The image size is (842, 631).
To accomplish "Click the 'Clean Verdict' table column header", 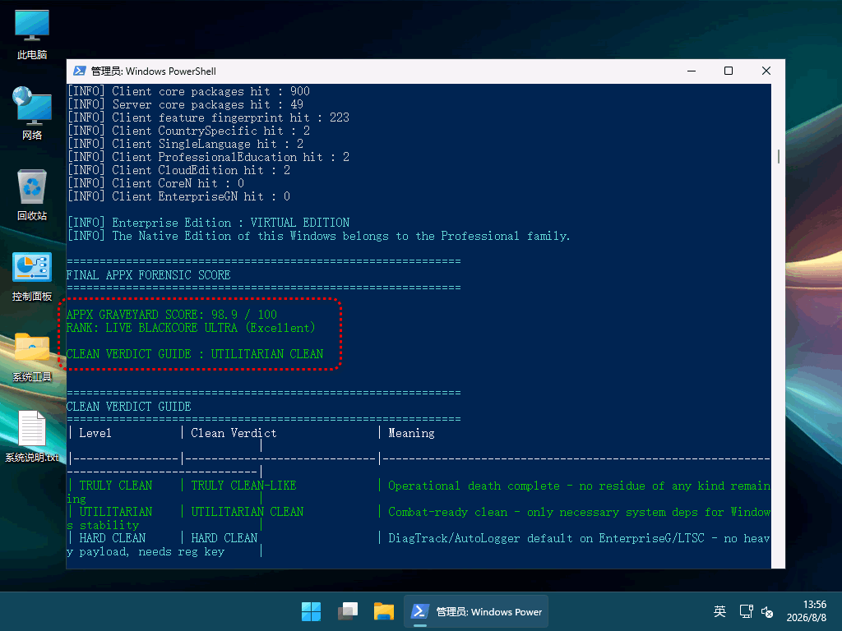I will pos(234,433).
